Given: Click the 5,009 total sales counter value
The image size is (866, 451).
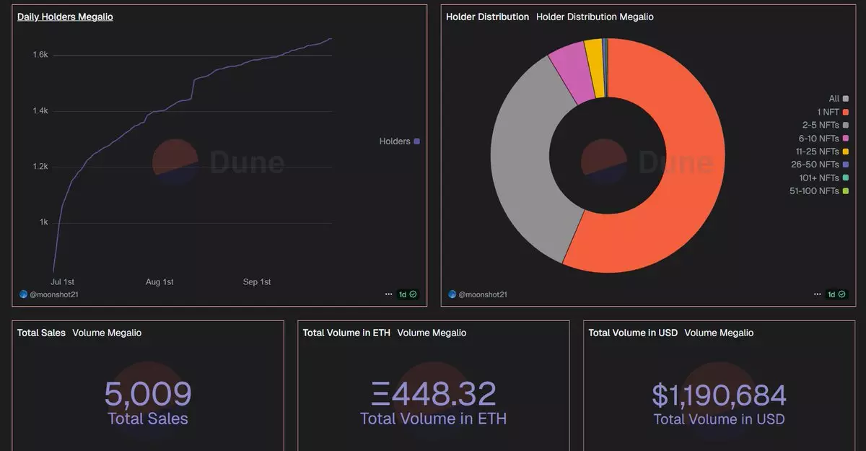Looking at the screenshot, I should pos(148,394).
